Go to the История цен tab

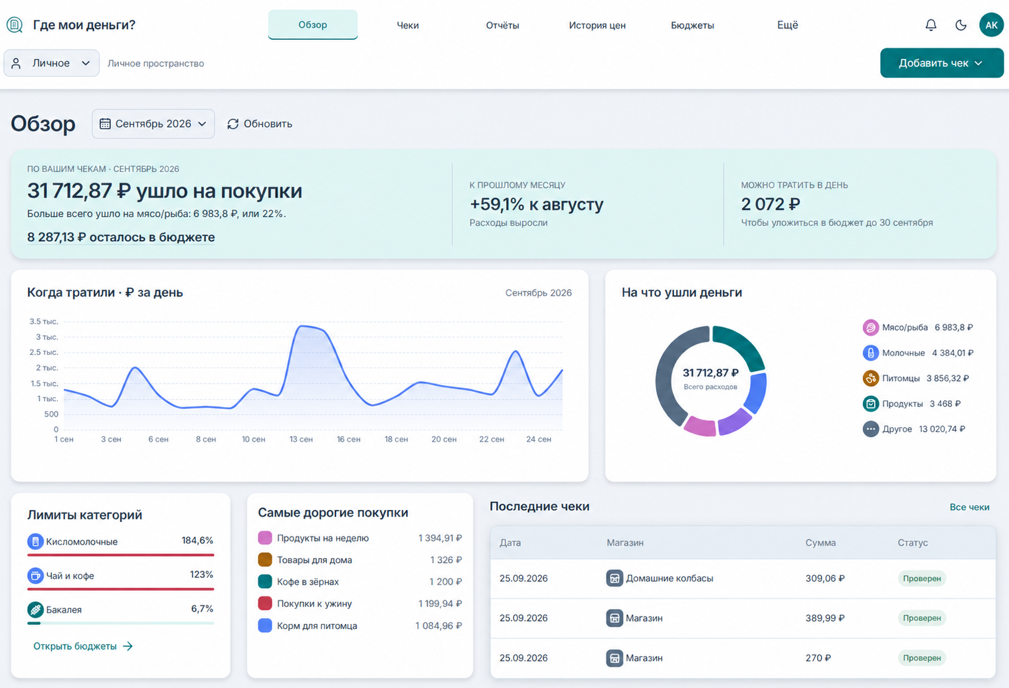tap(597, 25)
